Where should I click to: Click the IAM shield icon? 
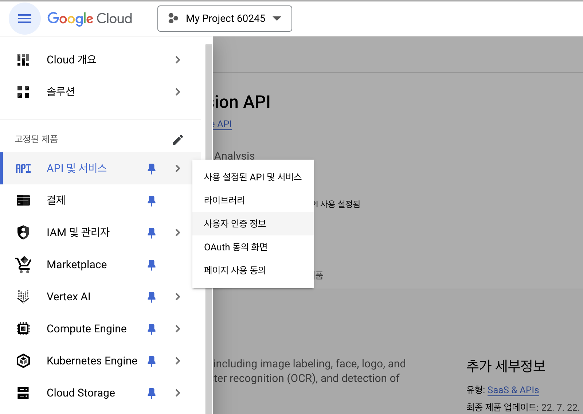tap(23, 233)
